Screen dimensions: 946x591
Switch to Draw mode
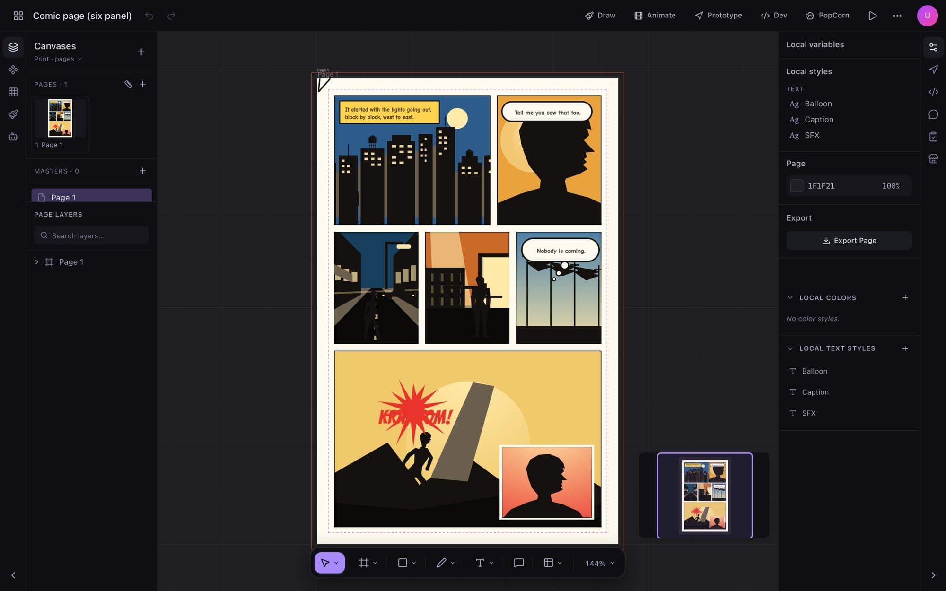tap(600, 16)
